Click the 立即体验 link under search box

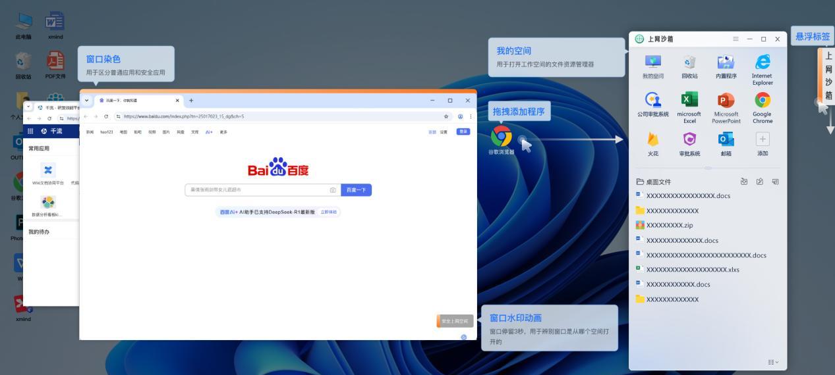coord(328,212)
